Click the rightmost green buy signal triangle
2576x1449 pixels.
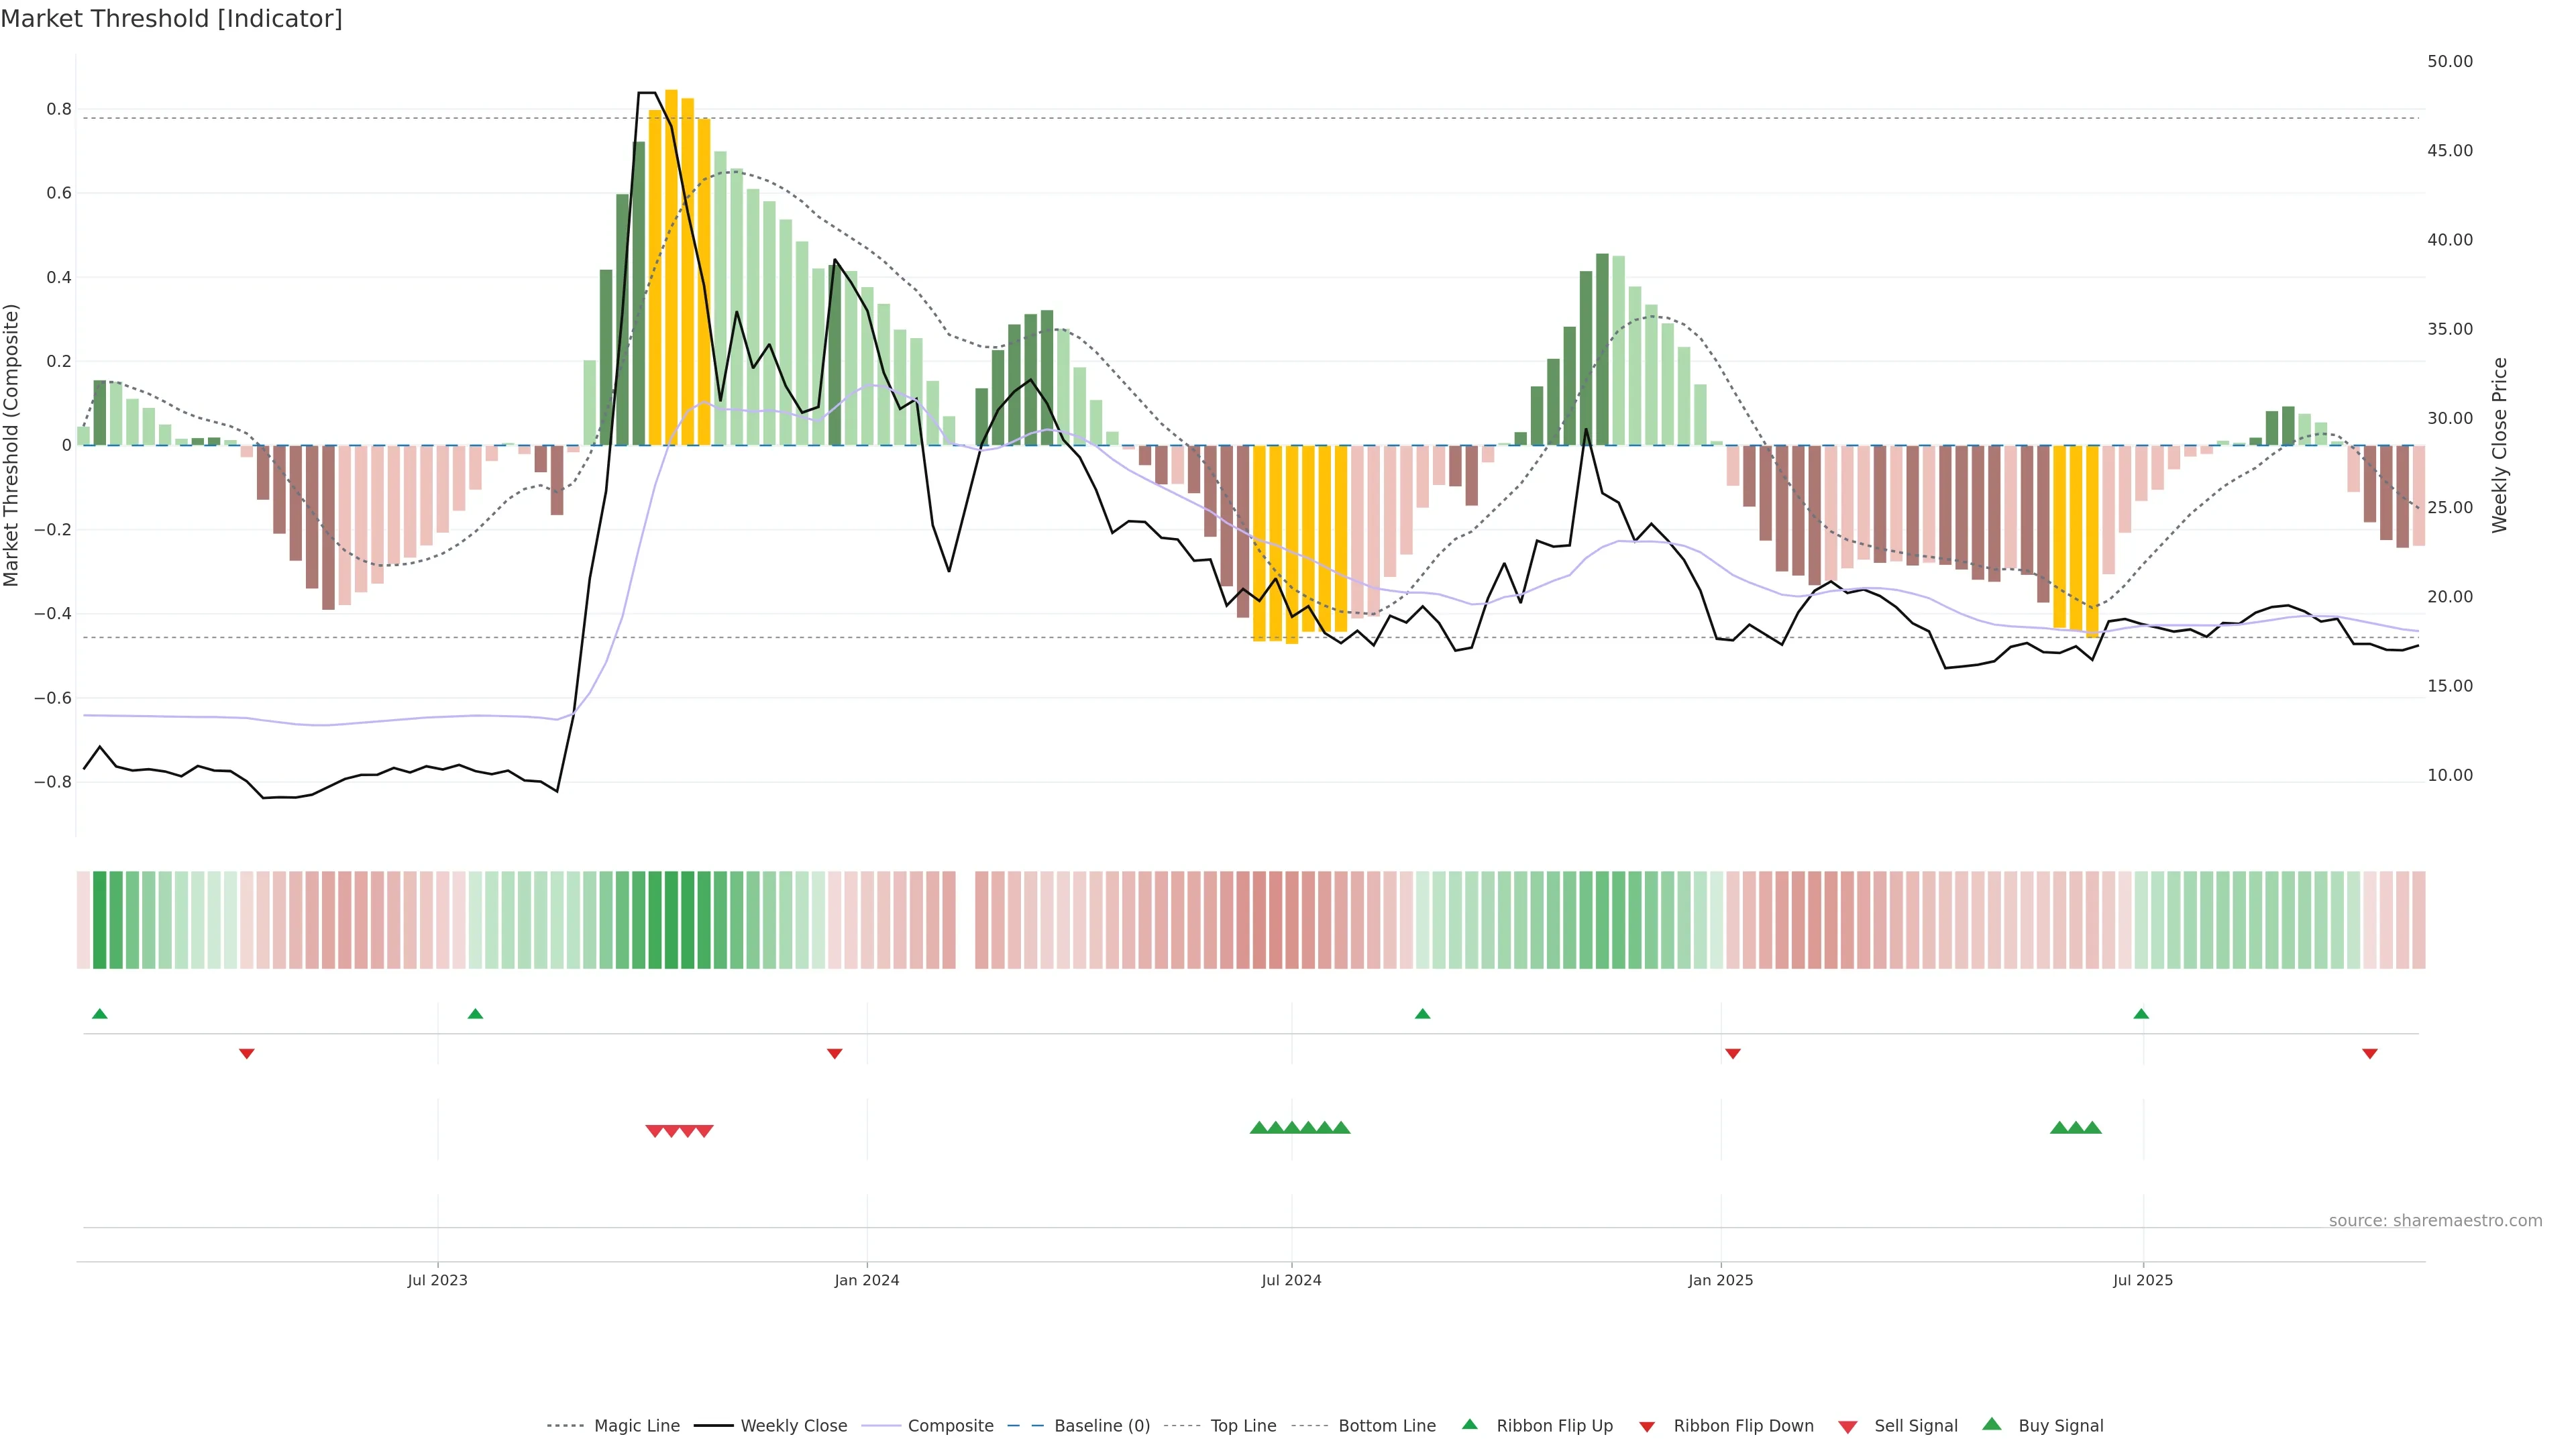point(2092,1128)
